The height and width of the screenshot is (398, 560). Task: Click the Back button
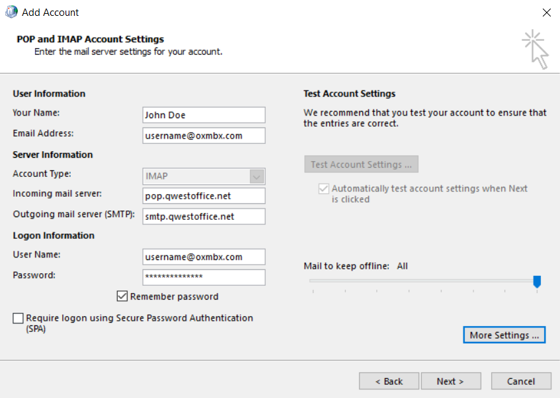388,381
